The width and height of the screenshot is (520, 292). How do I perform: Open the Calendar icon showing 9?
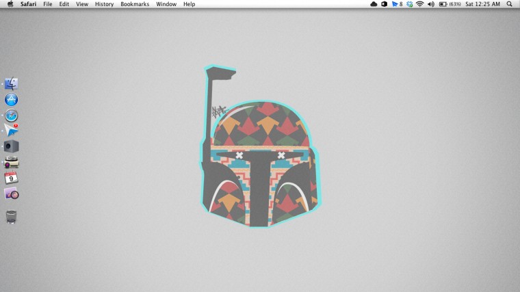click(x=11, y=178)
